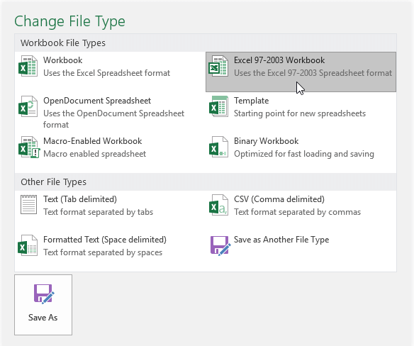Choose the Excel 97-2003 Workbook label
The image size is (414, 346).
point(279,60)
